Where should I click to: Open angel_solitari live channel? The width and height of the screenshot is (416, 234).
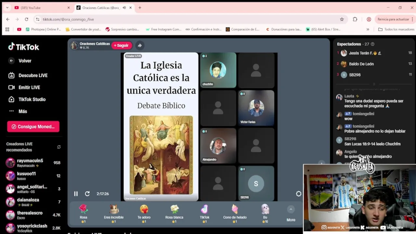[x=33, y=189]
